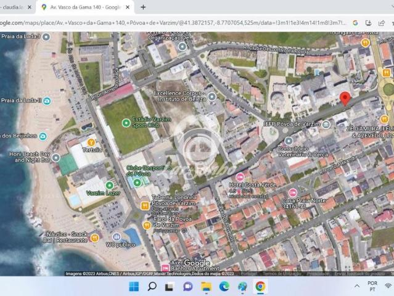Click the Praia da Lada-II camera marker
This screenshot has width=394, height=296.
47,101
